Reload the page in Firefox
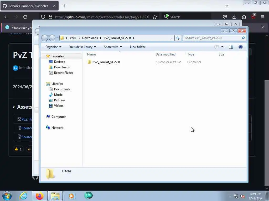 coord(25,17)
